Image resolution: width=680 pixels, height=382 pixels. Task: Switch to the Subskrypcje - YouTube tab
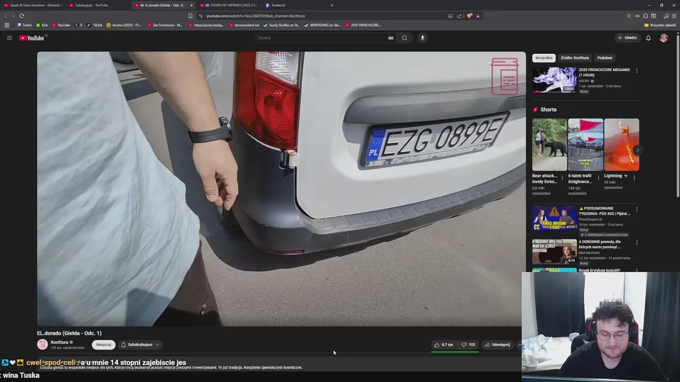click(x=97, y=5)
